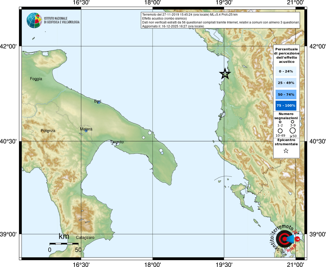Select the 75 - 100% legend swatch
This screenshot has height=267, width=326.
coord(286,106)
